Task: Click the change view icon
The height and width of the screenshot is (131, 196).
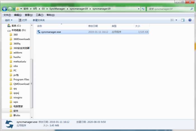Action: 172,20
